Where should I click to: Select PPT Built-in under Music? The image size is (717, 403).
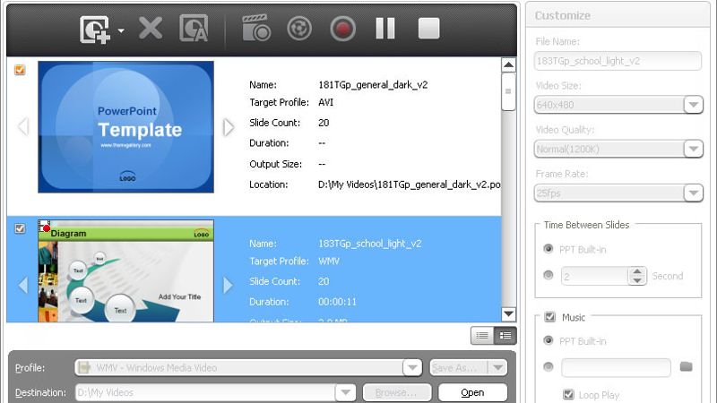(549, 340)
